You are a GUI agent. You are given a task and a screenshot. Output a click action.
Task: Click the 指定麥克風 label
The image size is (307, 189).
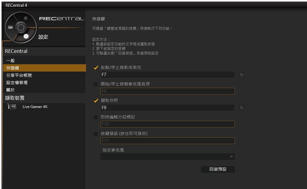(113, 150)
